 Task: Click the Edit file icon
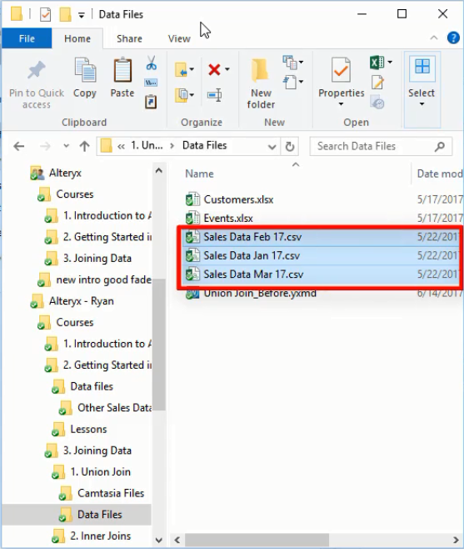(x=377, y=83)
